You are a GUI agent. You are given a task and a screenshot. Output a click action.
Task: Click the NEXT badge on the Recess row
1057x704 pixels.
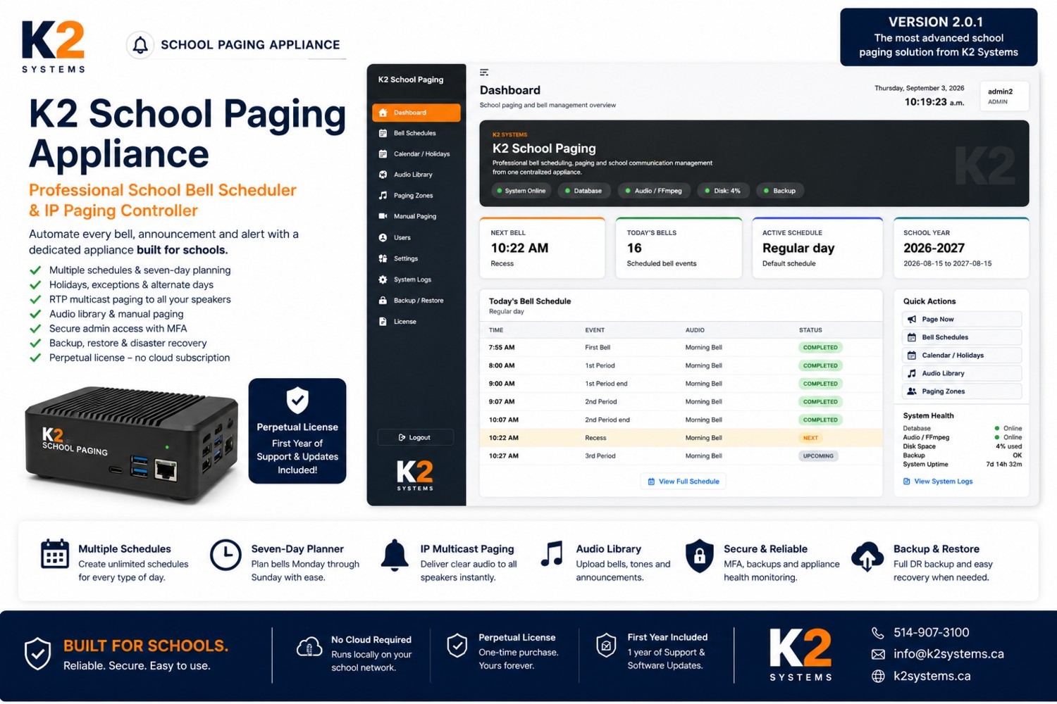tap(810, 438)
